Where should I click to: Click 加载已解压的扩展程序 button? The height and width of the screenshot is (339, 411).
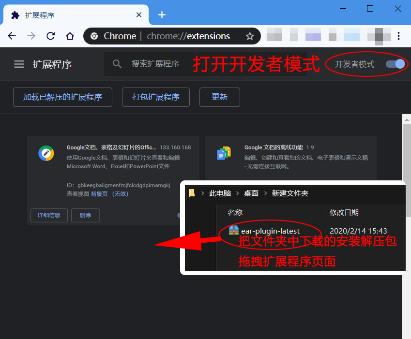(62, 97)
